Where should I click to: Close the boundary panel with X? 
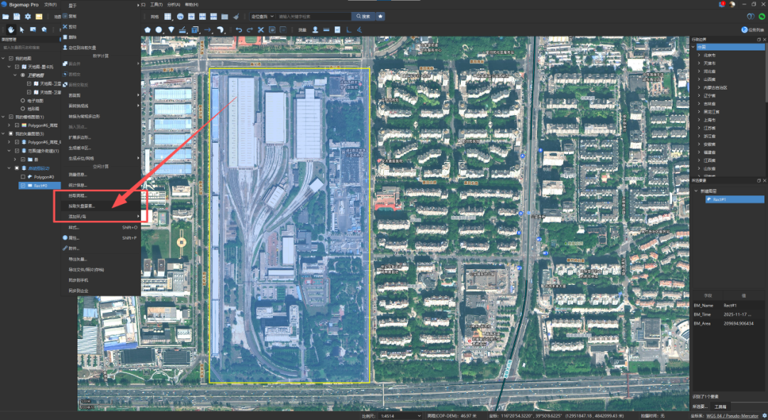click(x=764, y=39)
